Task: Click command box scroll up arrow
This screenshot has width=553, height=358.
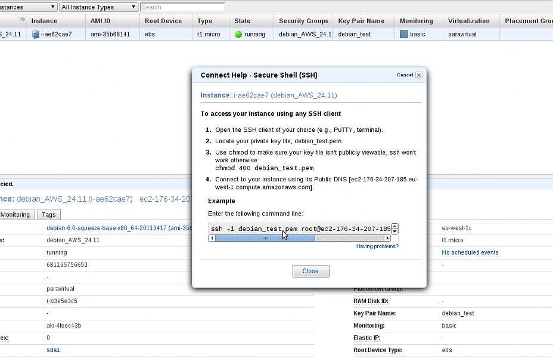Action: pos(395,226)
